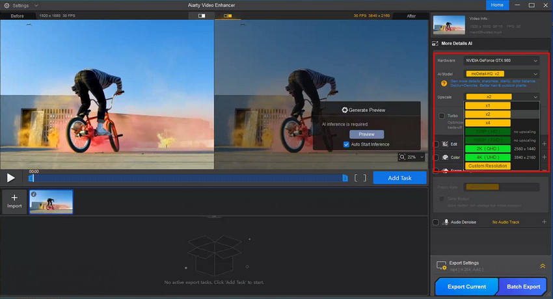Open the AI Model dropdown
Screen dimensions: 553x299
(x=501, y=74)
